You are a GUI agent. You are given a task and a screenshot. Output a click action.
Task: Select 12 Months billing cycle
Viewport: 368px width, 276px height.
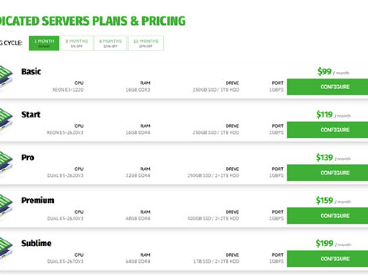pyautogui.click(x=146, y=43)
